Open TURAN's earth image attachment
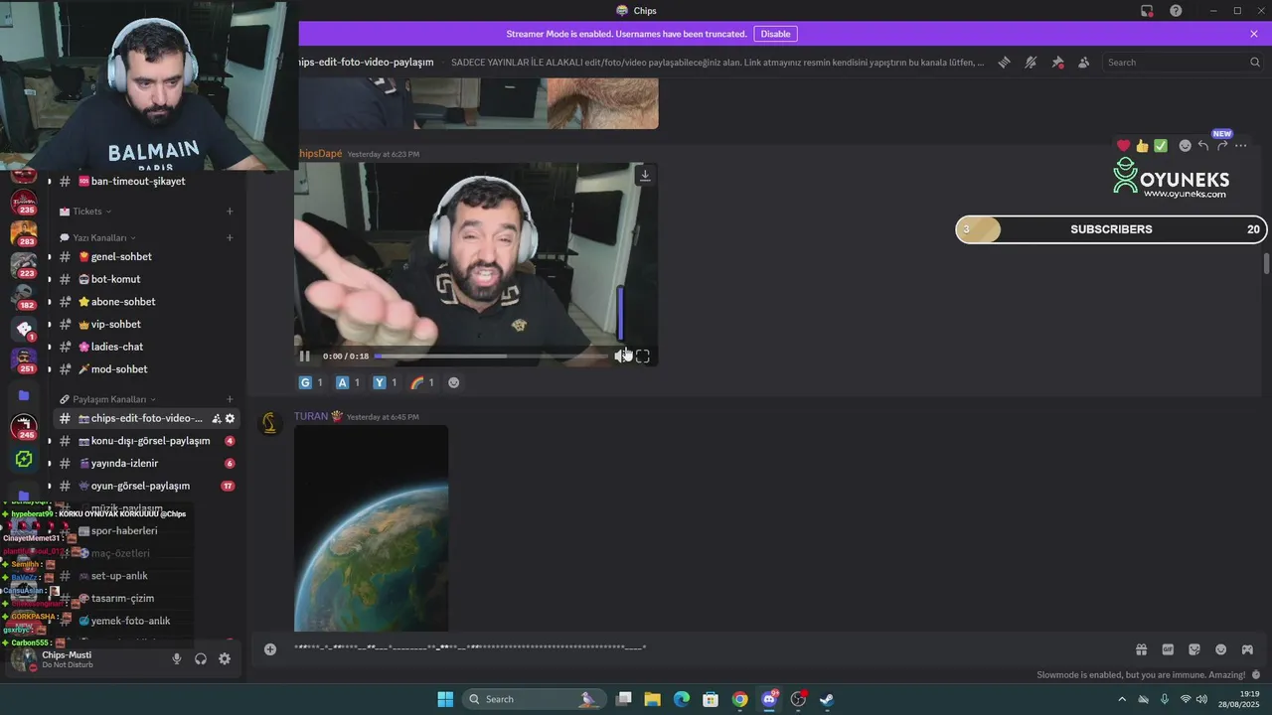Screen dimensions: 1272x715 click(x=372, y=528)
